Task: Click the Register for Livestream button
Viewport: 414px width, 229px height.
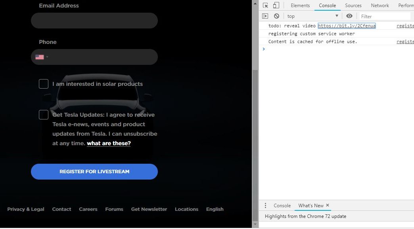Action: 94,172
